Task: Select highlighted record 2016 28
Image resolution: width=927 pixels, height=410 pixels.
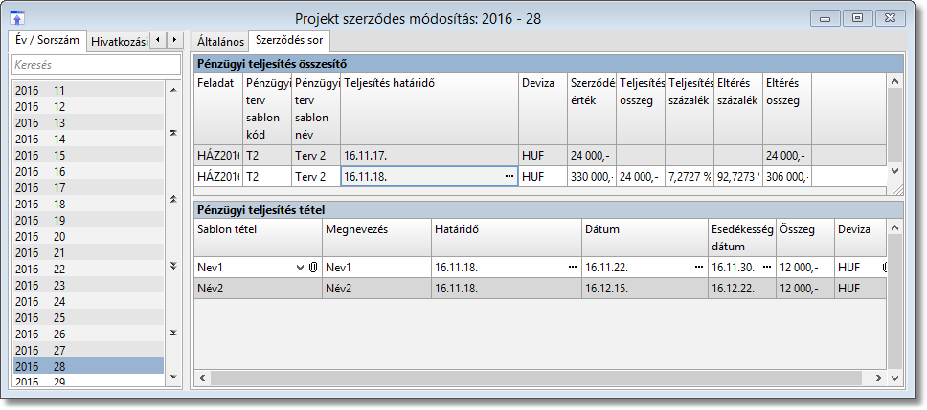Action: tap(88, 366)
